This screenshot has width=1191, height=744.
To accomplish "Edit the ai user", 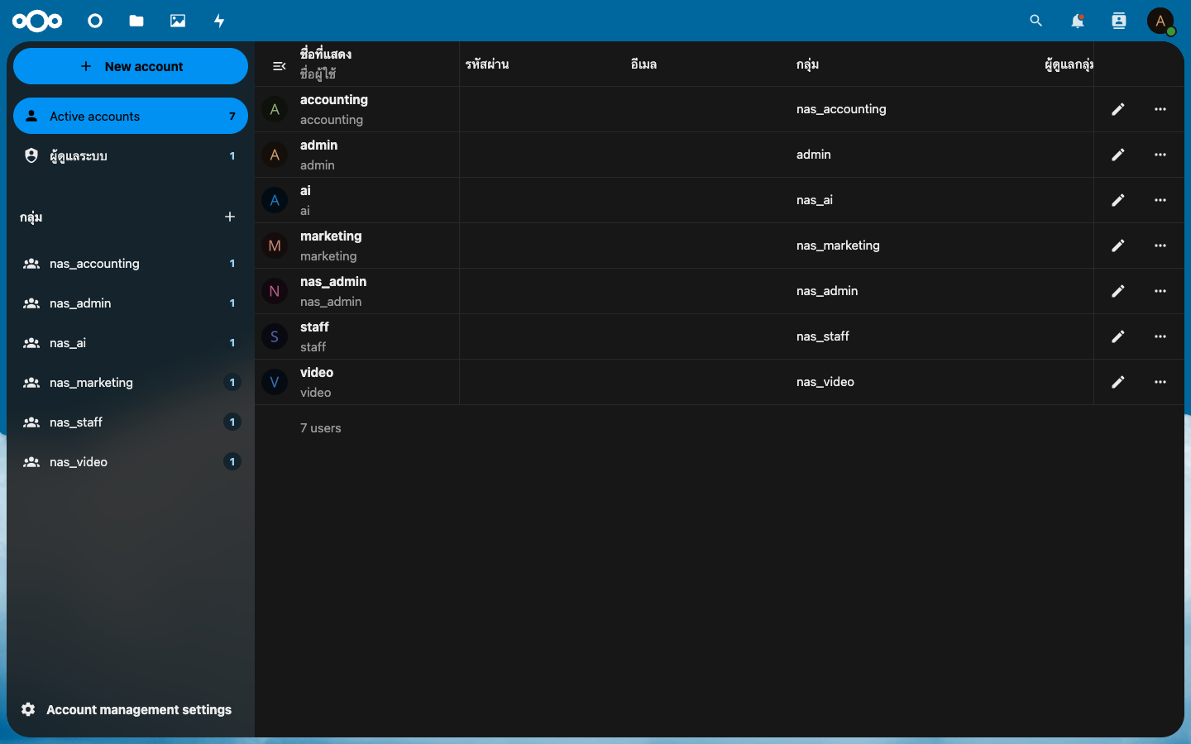I will point(1118,200).
